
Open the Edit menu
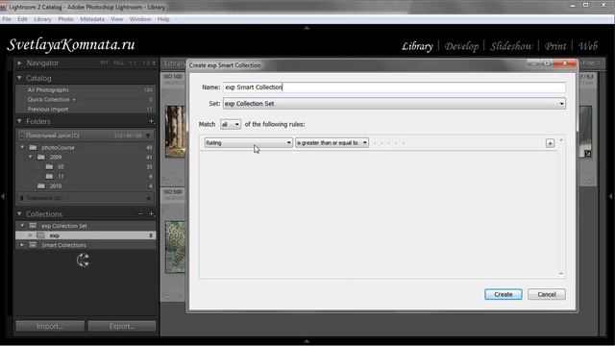[x=22, y=19]
